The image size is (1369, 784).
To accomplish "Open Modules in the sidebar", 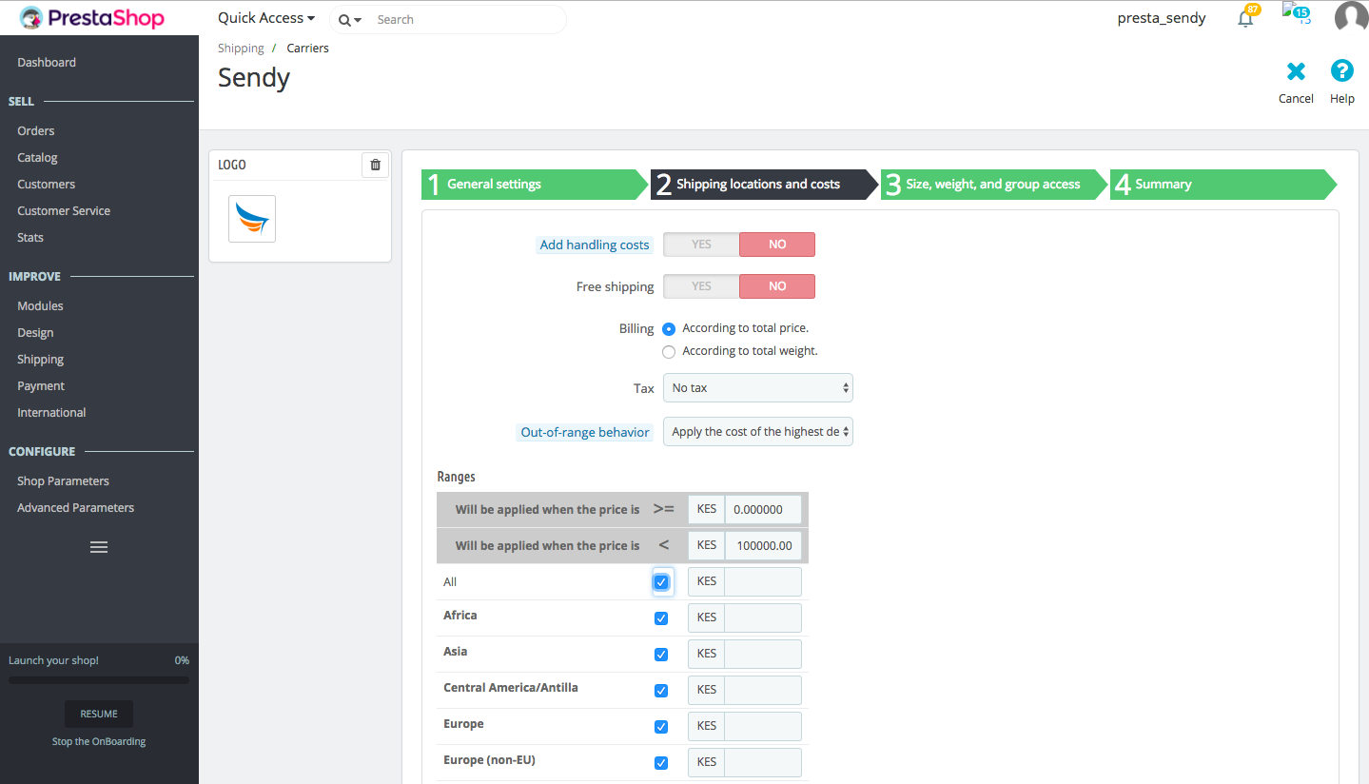I will click(40, 306).
